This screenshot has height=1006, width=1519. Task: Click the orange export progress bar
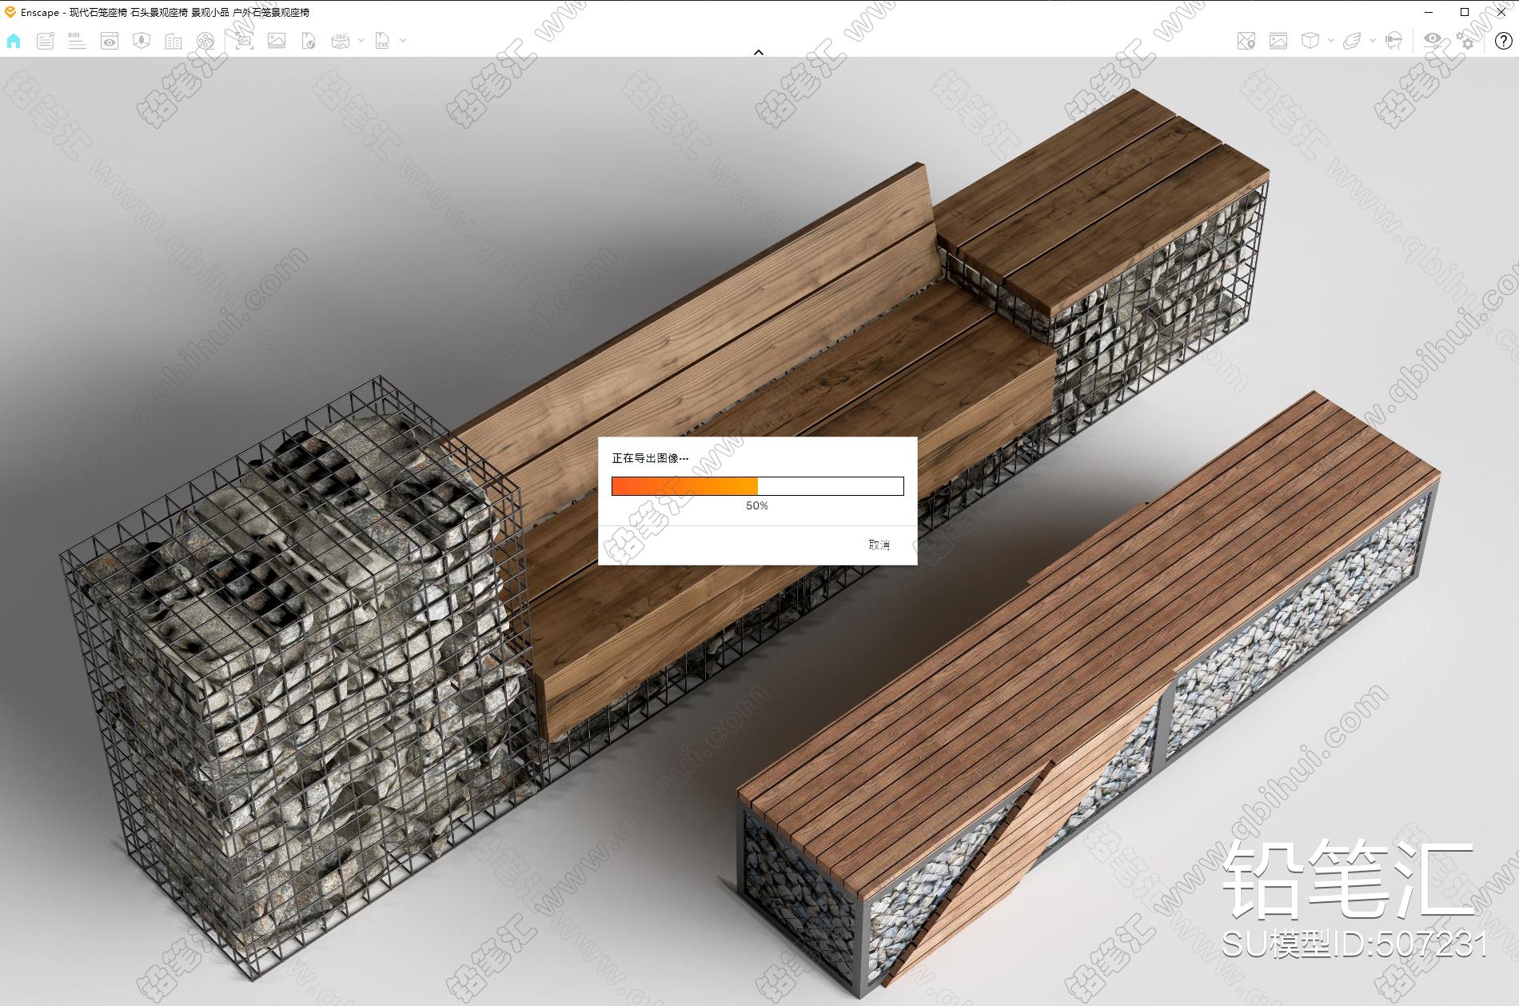[757, 486]
